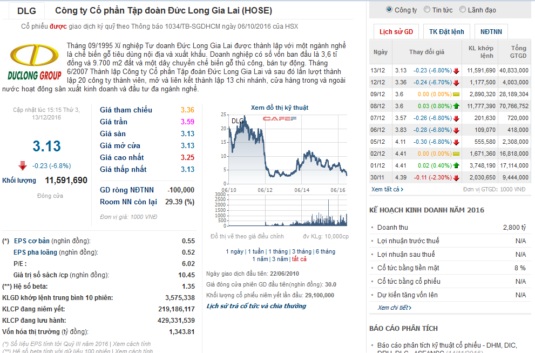Click the Vốn hóa thị trường value 1,343.81
The image size is (535, 353).
tap(182, 332)
